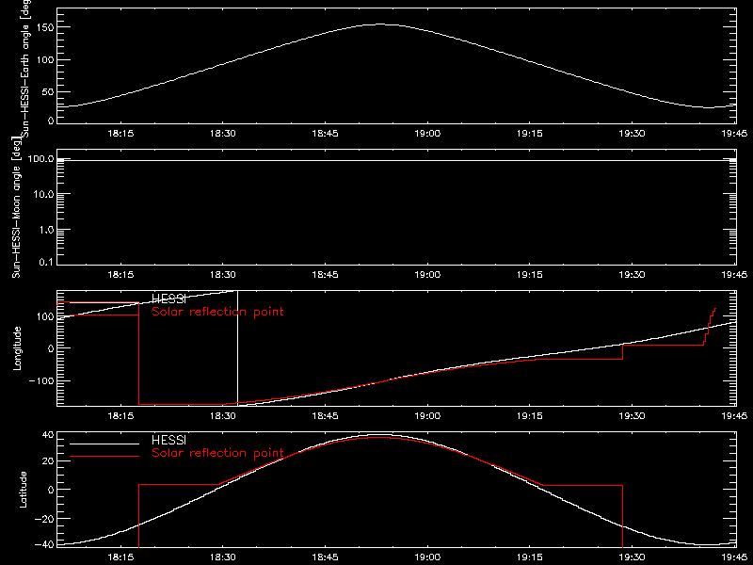Viewport: 753px width, 565px height.
Task: Click '18:45' time label under Longitude plot
Action: pos(325,416)
